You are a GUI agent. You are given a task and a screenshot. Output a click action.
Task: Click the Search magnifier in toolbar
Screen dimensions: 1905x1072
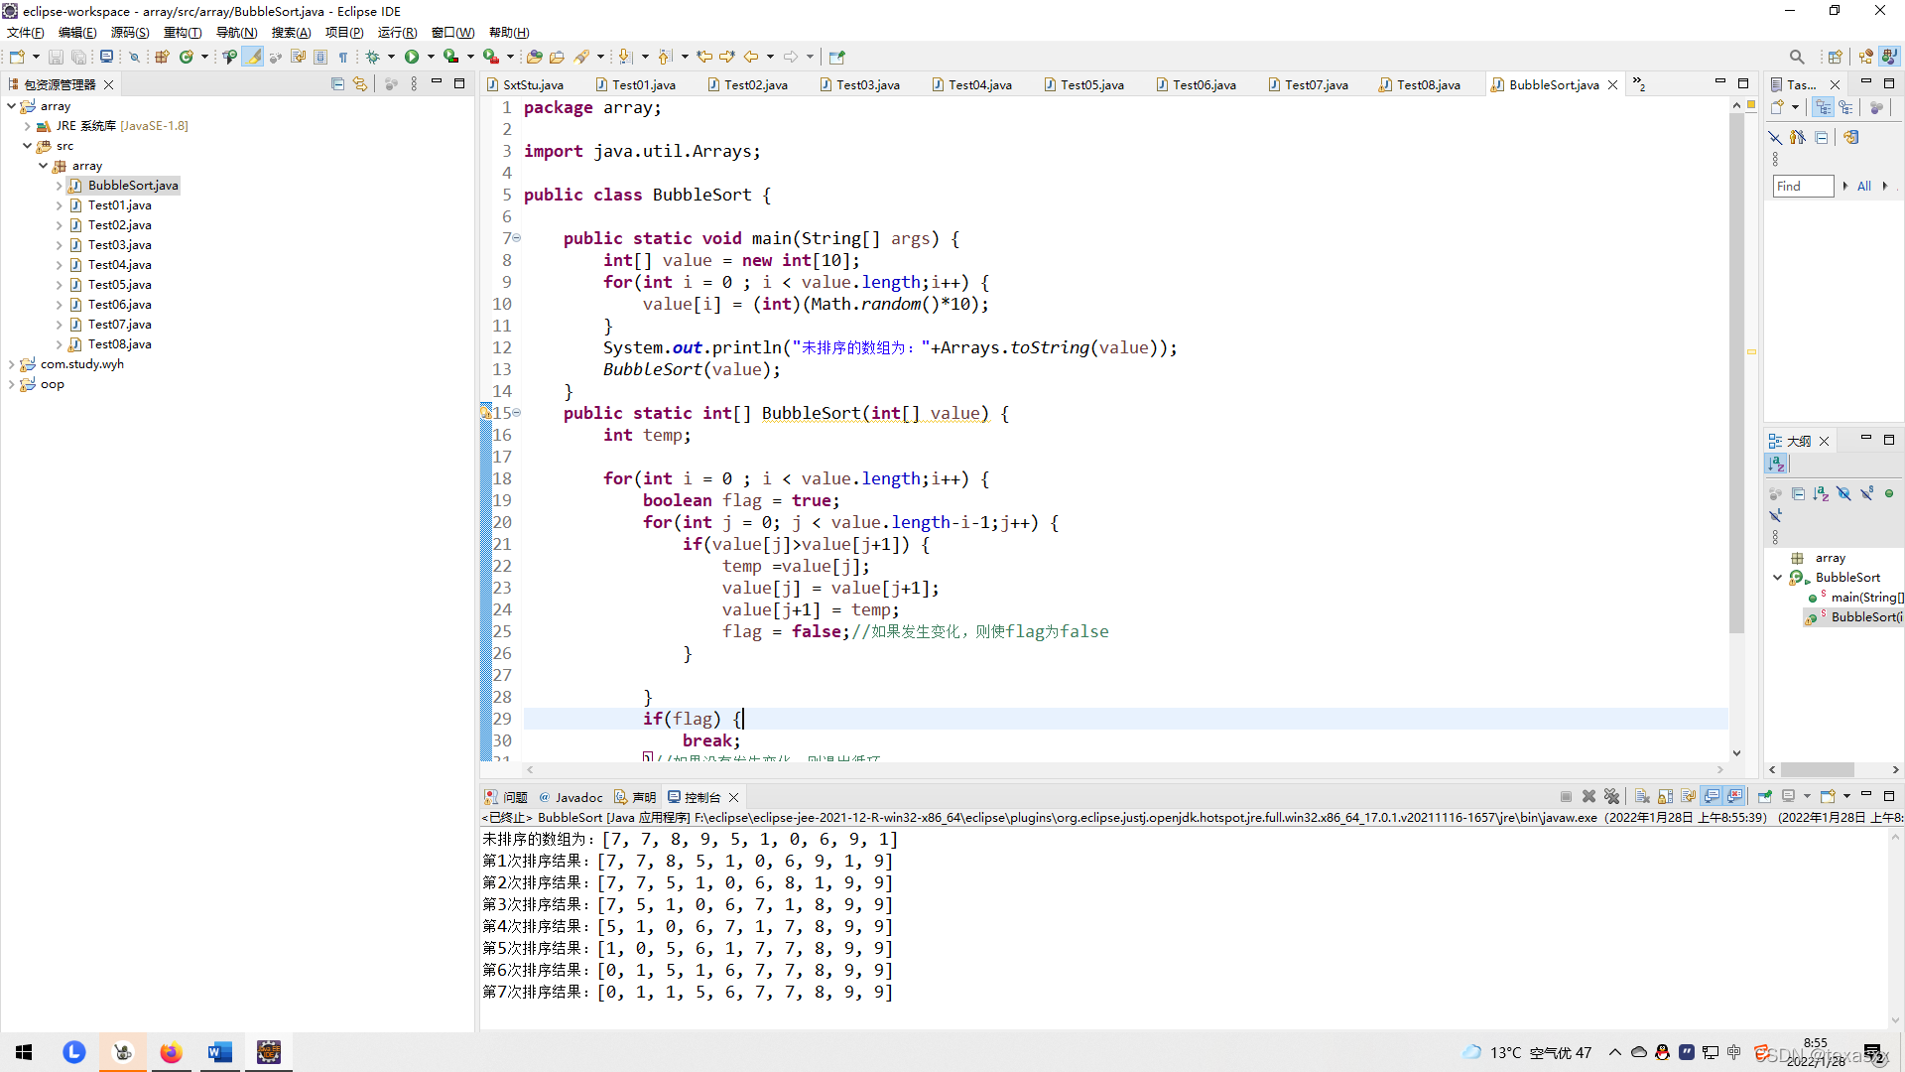pos(1796,57)
